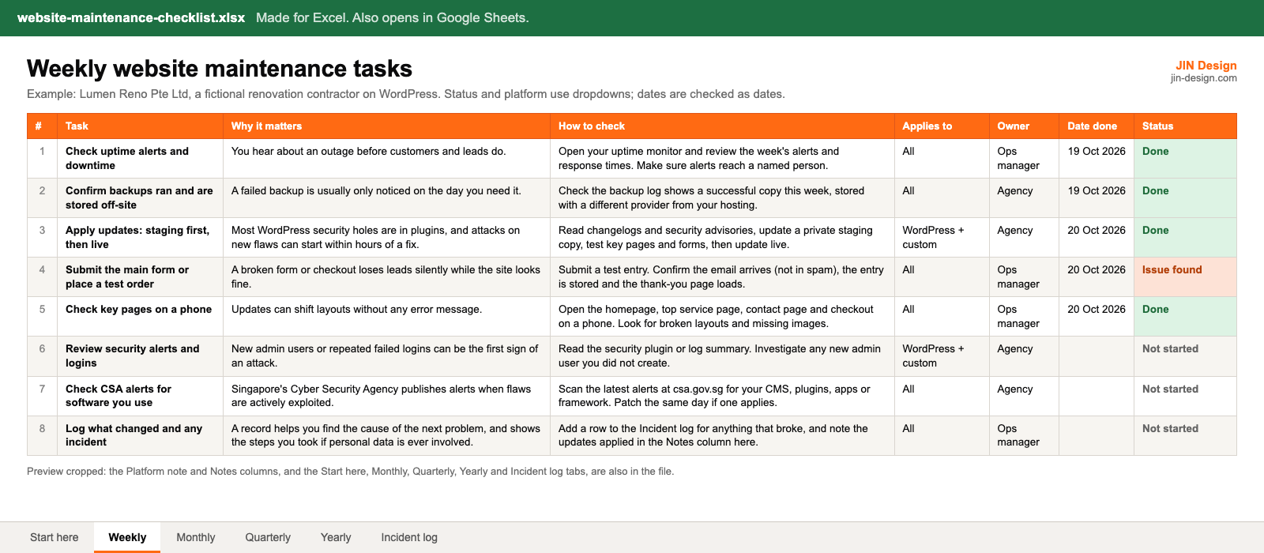Click the website-maintenance-checklist.xlsx file name
This screenshot has width=1264, height=553.
[x=131, y=17]
